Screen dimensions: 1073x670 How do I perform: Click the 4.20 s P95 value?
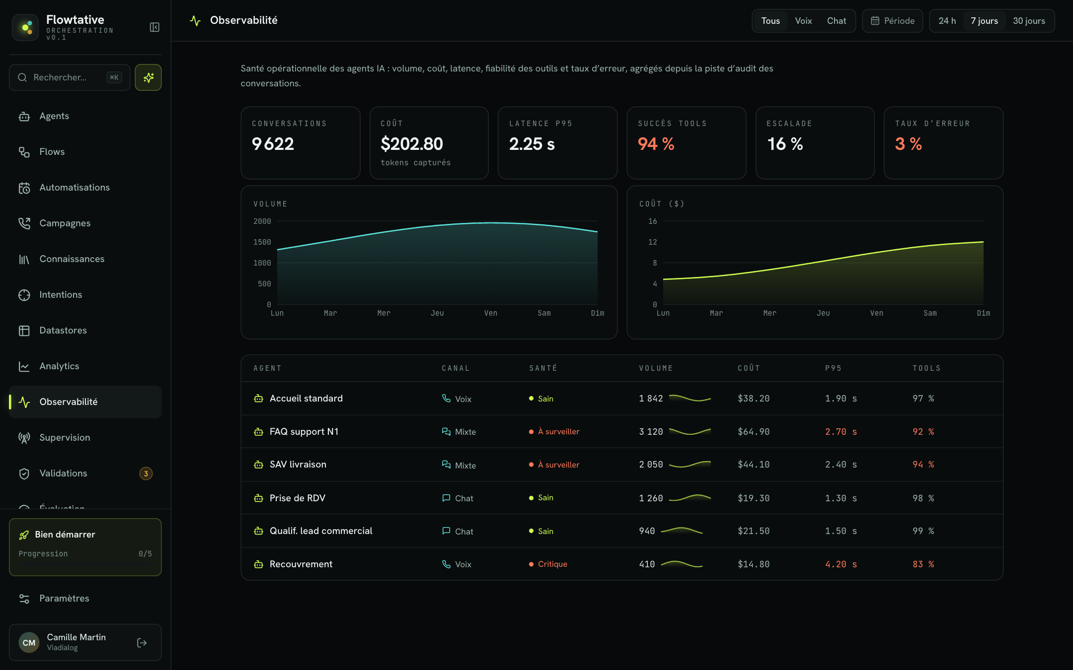click(841, 564)
